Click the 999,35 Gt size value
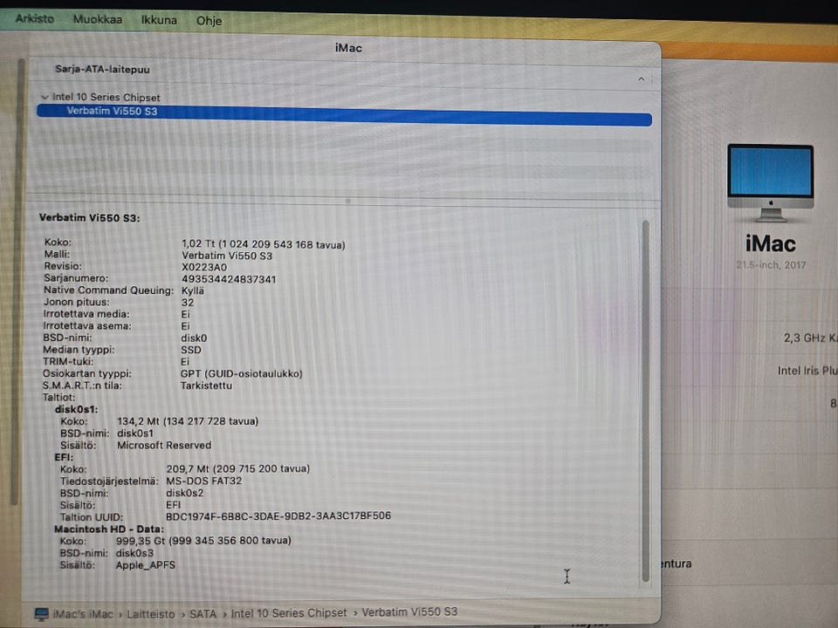The height and width of the screenshot is (628, 838). pos(203,541)
